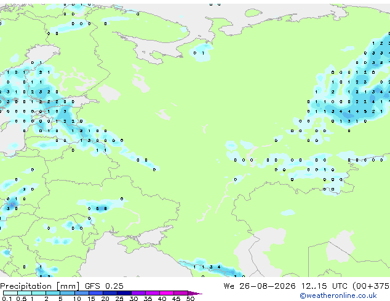Pick the 10 mm blue legend swatch
Viewport: 390px width, 301px height.
[81, 293]
